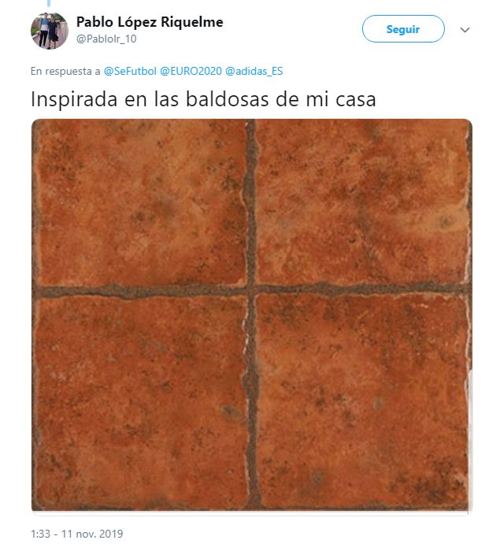
Task: Click the blue thread line above the avatar
Action: [50, 3]
